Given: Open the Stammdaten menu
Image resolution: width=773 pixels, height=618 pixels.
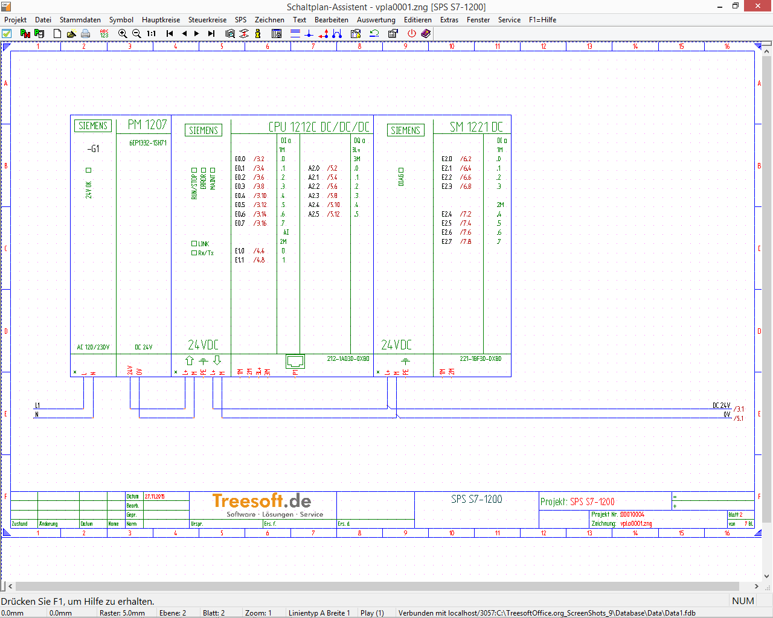Looking at the screenshot, I should click(80, 20).
